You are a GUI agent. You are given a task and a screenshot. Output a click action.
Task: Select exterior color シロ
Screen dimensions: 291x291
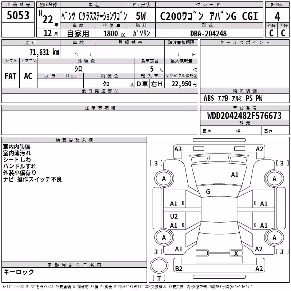coord(78,69)
